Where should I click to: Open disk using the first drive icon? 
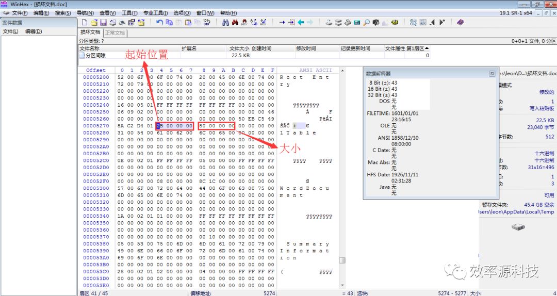329,22
